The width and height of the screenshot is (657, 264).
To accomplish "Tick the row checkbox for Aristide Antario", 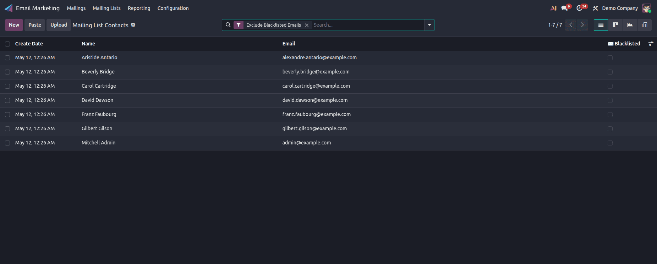I will [7, 58].
